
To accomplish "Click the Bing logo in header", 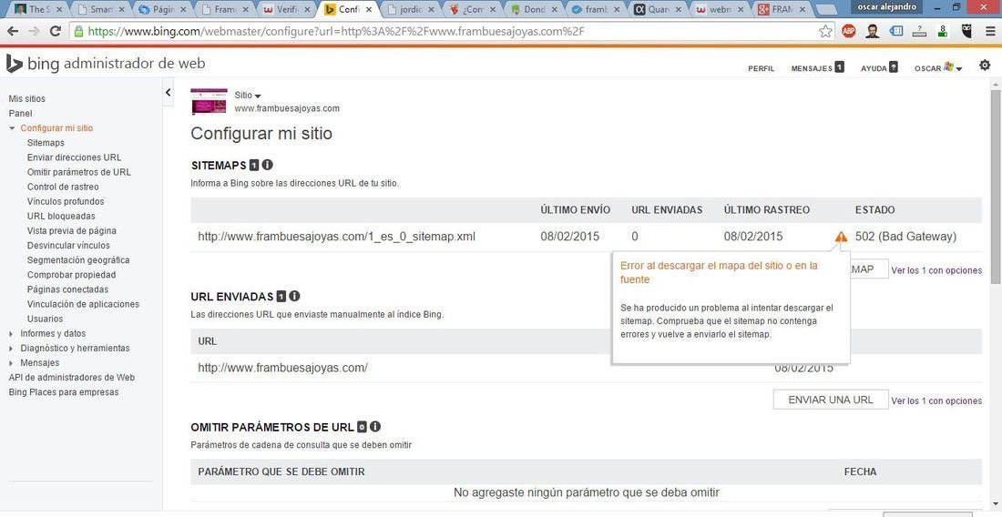I will coord(15,63).
